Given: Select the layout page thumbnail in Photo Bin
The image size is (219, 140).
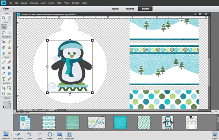Looking at the screenshot, I should [x=25, y=123].
